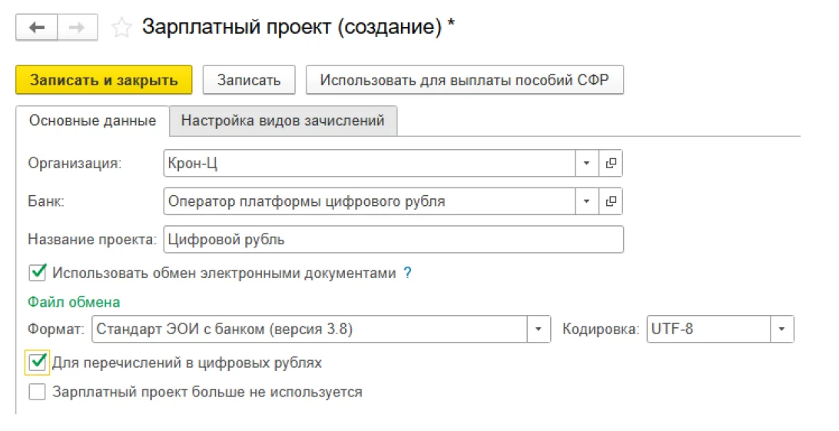Click the Зарплатный проект (создание) title

(299, 27)
